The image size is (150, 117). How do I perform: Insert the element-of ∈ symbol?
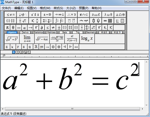pyautogui.click(x=25, y=27)
